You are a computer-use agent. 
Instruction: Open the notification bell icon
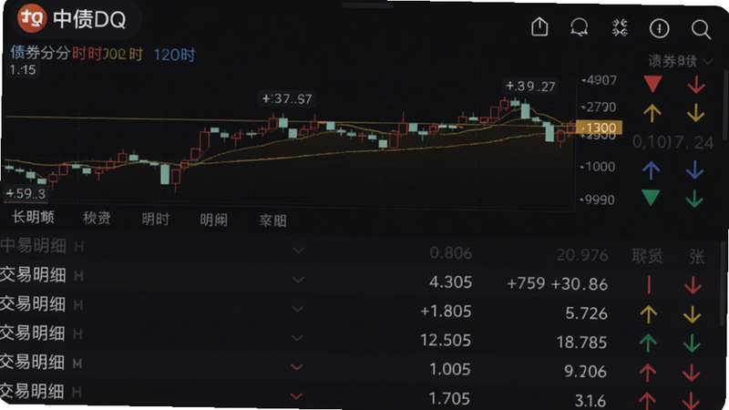pyautogui.click(x=580, y=27)
